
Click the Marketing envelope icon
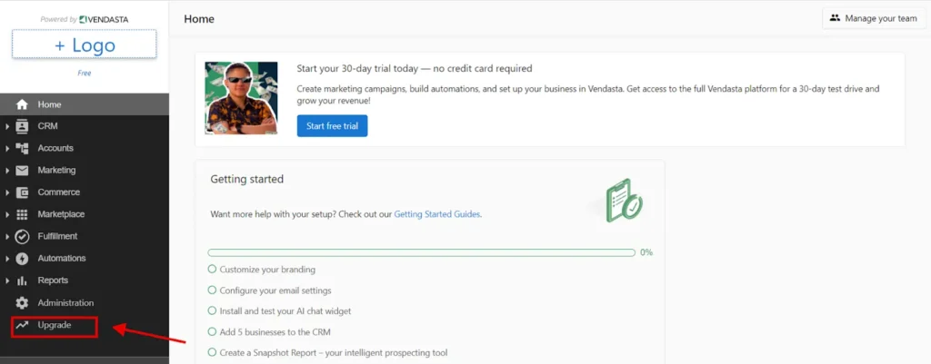pos(22,170)
